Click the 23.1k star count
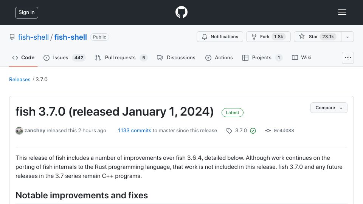Viewport: 363px width, 204px height. click(x=328, y=37)
